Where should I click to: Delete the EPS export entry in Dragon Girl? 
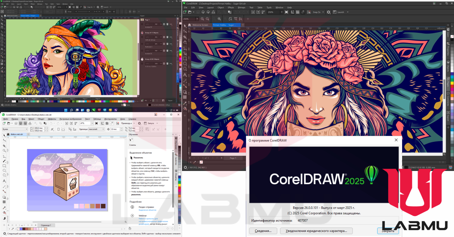(x=167, y=44)
